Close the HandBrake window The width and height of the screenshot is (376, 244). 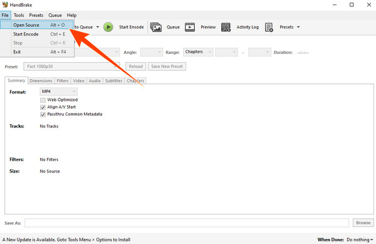click(369, 4)
